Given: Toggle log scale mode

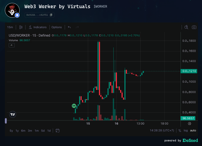Looking at the screenshot, I should click(x=185, y=131).
